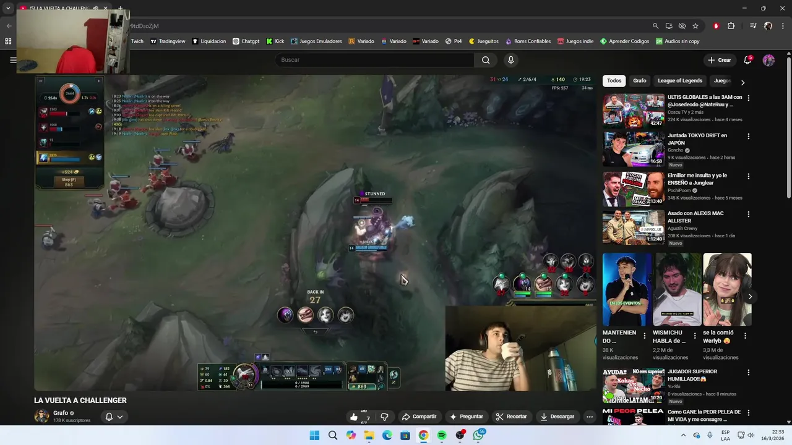Click the YouTube search magnifier button

pyautogui.click(x=486, y=60)
